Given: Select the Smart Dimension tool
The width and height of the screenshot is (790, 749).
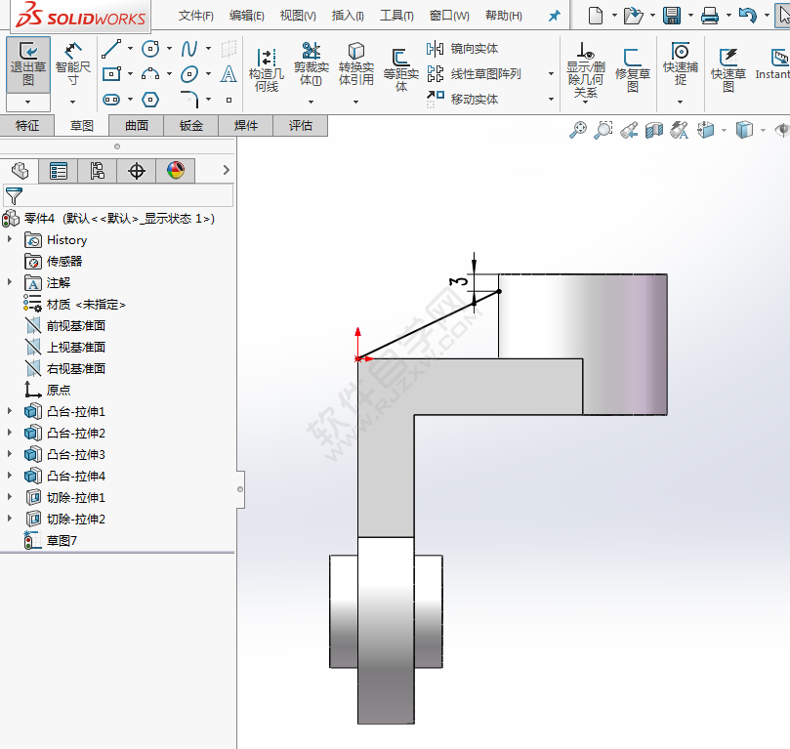Looking at the screenshot, I should click(x=73, y=63).
